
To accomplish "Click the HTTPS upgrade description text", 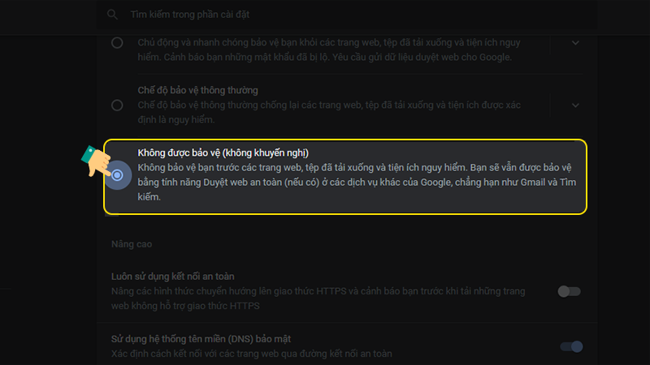I will [x=318, y=298].
